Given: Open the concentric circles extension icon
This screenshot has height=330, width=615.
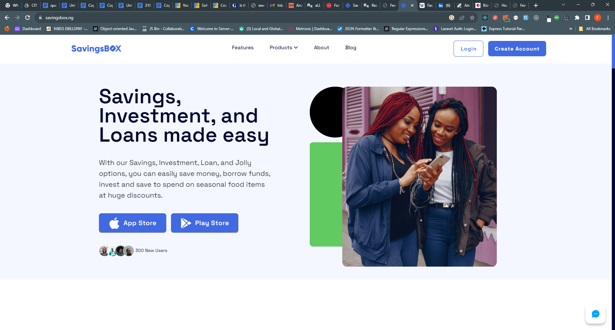Looking at the screenshot, I should tap(536, 18).
